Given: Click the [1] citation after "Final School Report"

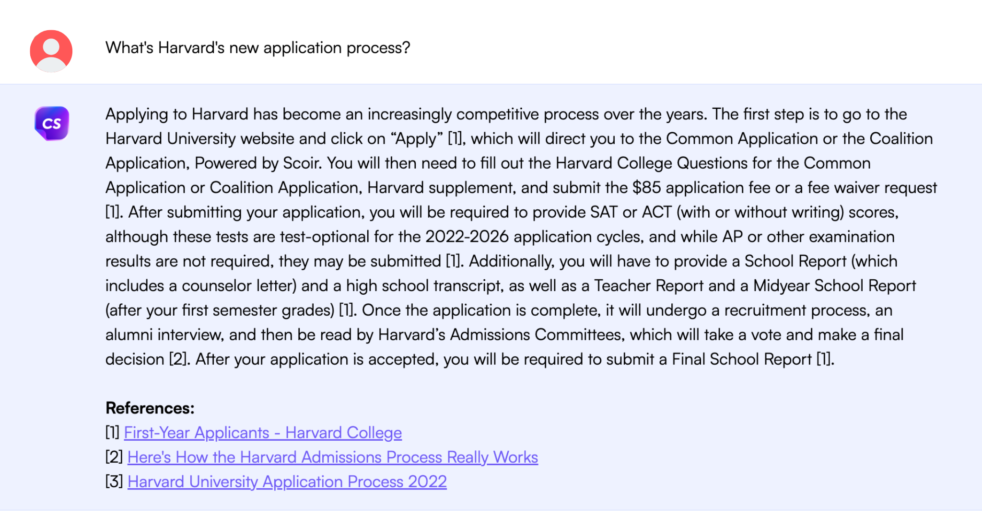Looking at the screenshot, I should (x=824, y=359).
